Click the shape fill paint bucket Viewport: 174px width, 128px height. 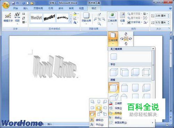coord(75,14)
